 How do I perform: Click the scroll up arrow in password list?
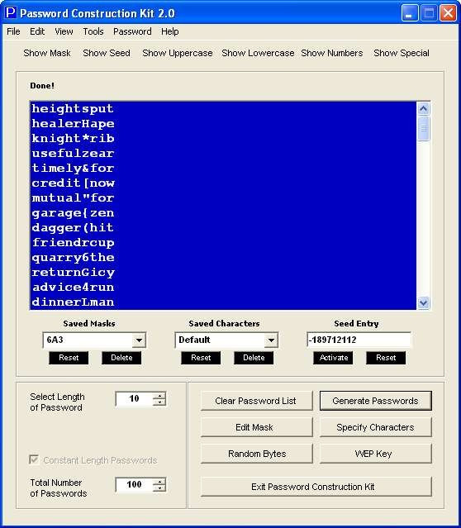click(x=423, y=108)
